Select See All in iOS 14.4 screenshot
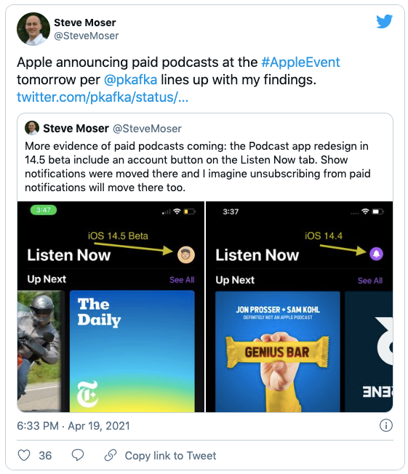Viewport: 408px width, 474px height. 370,281
